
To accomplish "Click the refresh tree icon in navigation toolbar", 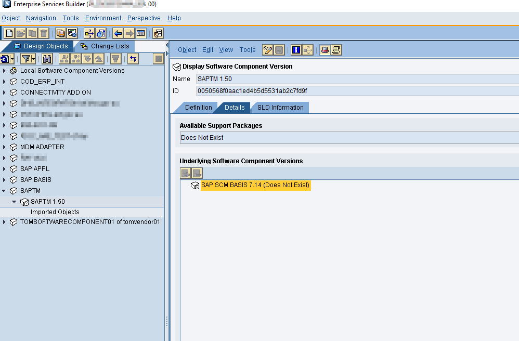I will click(5, 59).
